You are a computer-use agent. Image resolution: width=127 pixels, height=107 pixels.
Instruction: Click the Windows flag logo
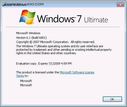28,17
